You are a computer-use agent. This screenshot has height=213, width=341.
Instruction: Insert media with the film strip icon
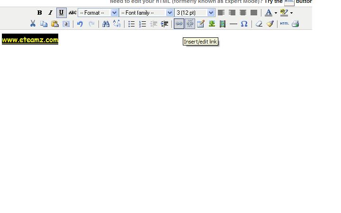click(x=222, y=24)
